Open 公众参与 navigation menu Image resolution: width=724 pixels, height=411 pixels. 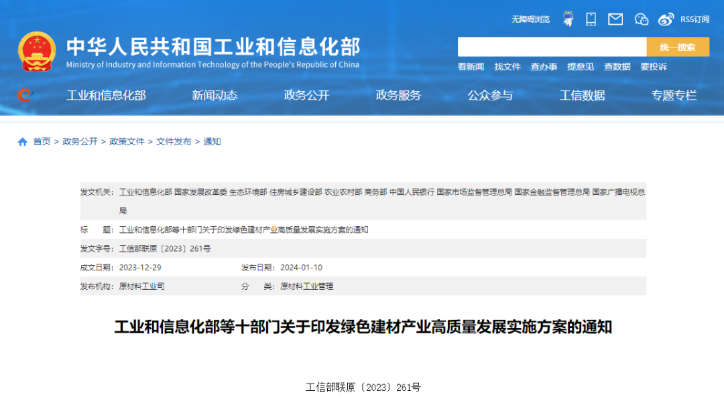(490, 96)
